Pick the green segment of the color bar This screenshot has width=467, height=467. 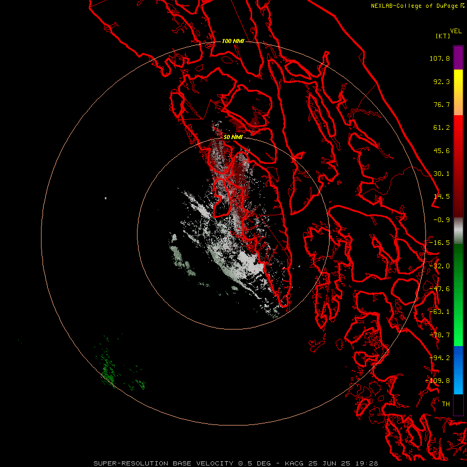[x=458, y=295]
